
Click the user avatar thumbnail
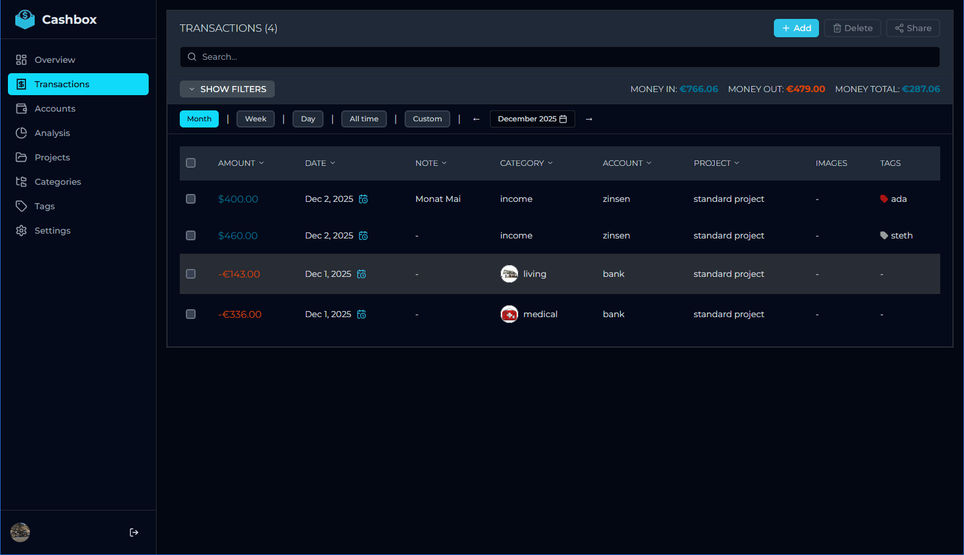coord(20,532)
